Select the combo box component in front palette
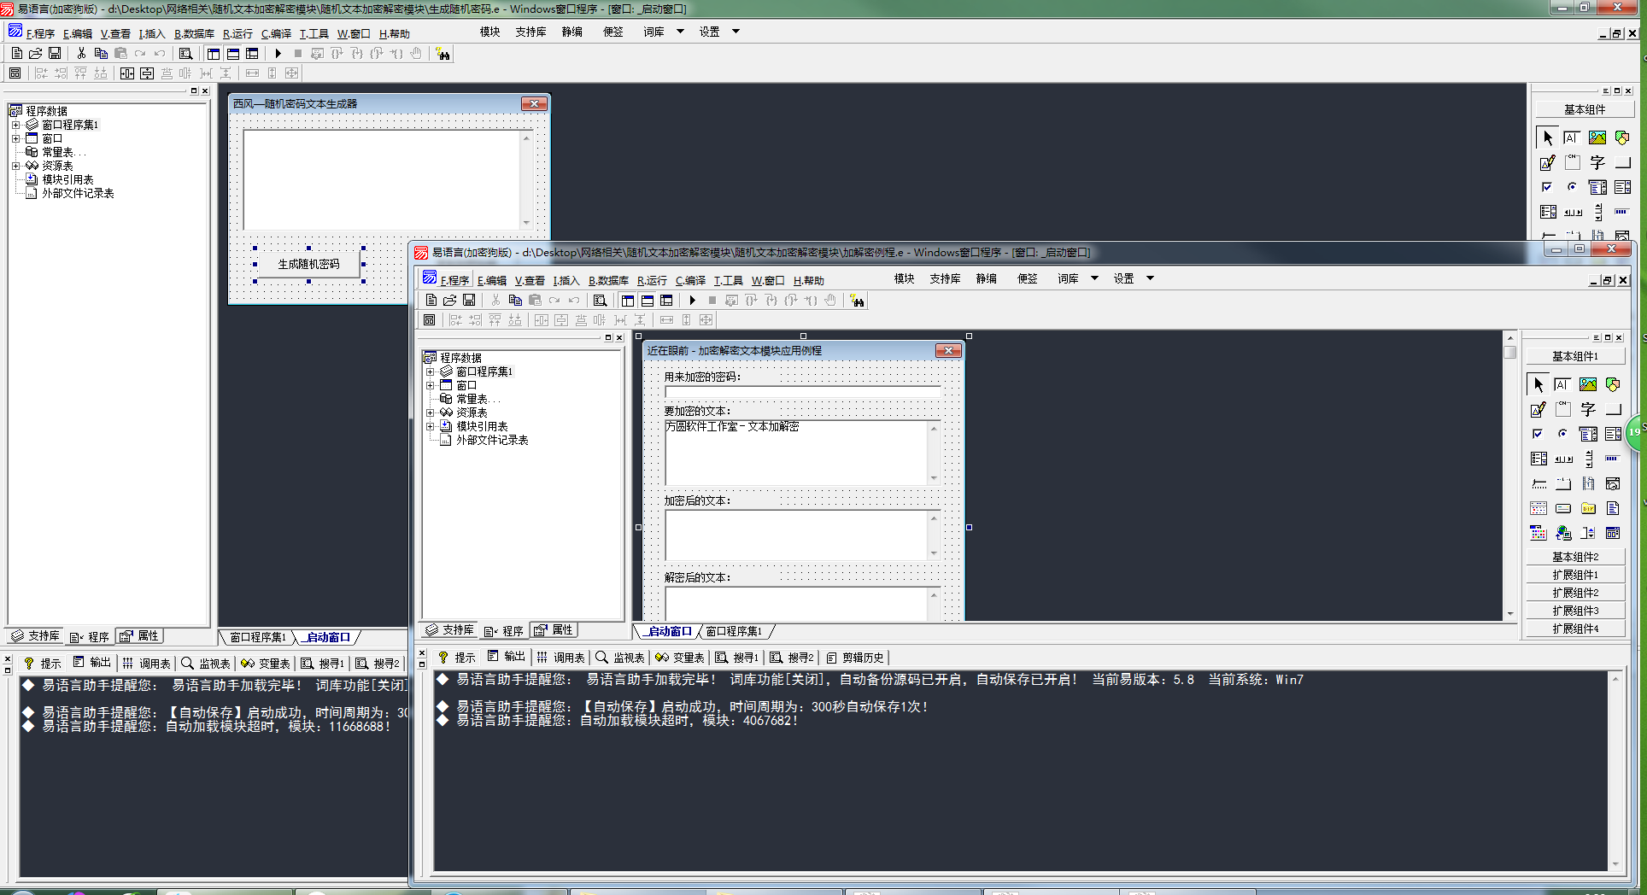Image resolution: width=1647 pixels, height=895 pixels. pos(1588,434)
